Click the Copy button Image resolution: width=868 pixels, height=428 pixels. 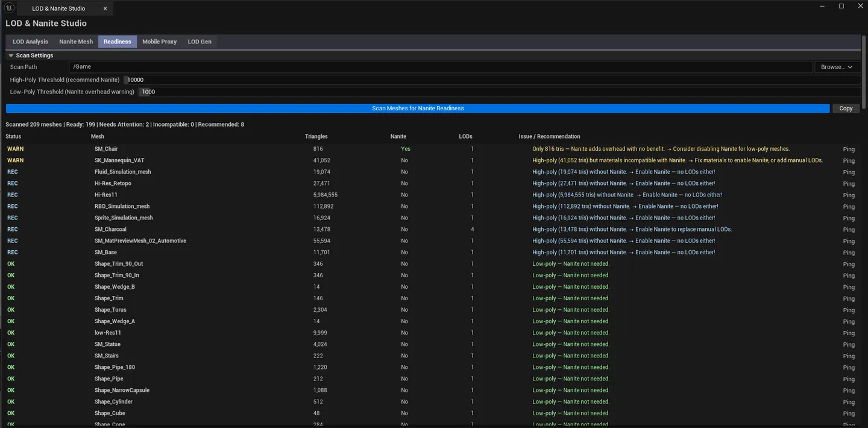tap(846, 109)
